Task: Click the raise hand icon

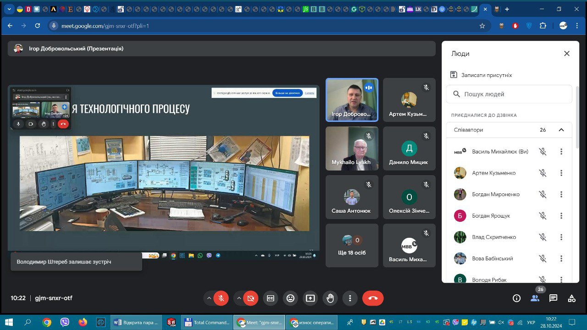Action: 330,298
